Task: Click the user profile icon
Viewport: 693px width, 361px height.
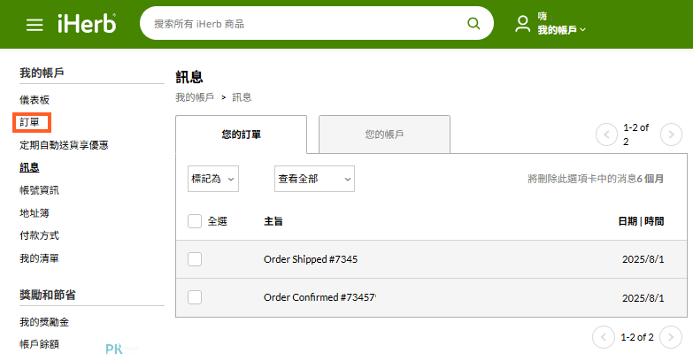Action: [522, 24]
